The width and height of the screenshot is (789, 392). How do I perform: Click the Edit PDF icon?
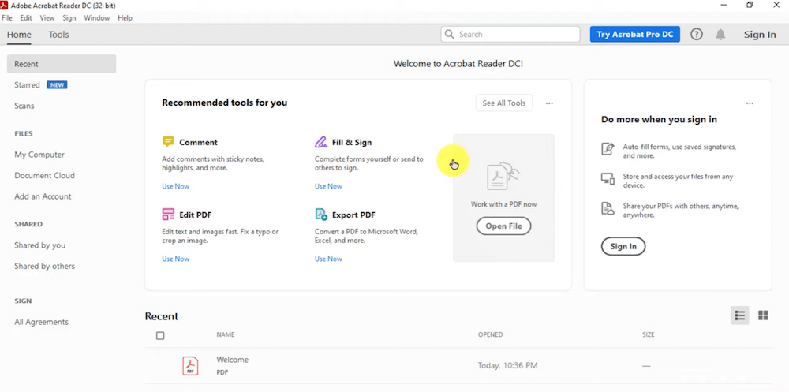(168, 215)
